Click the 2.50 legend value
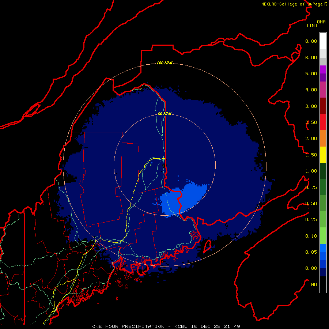The image size is (329, 329). (311, 122)
